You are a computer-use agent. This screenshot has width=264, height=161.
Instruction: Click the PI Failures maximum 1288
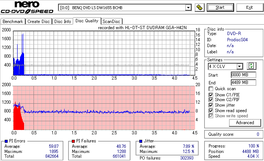[x=121, y=152]
